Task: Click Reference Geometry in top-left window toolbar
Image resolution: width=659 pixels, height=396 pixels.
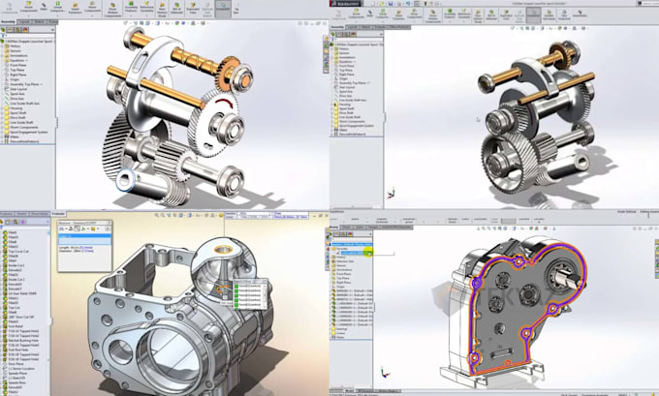Action: click(x=146, y=7)
